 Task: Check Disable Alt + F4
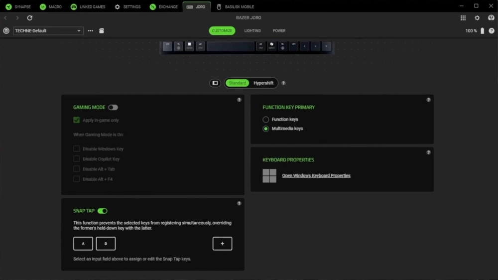[76, 179]
